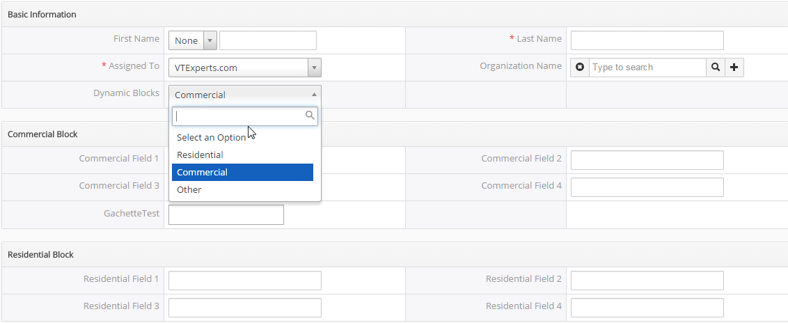
Task: Select Commercial highlighted option
Action: click(242, 173)
